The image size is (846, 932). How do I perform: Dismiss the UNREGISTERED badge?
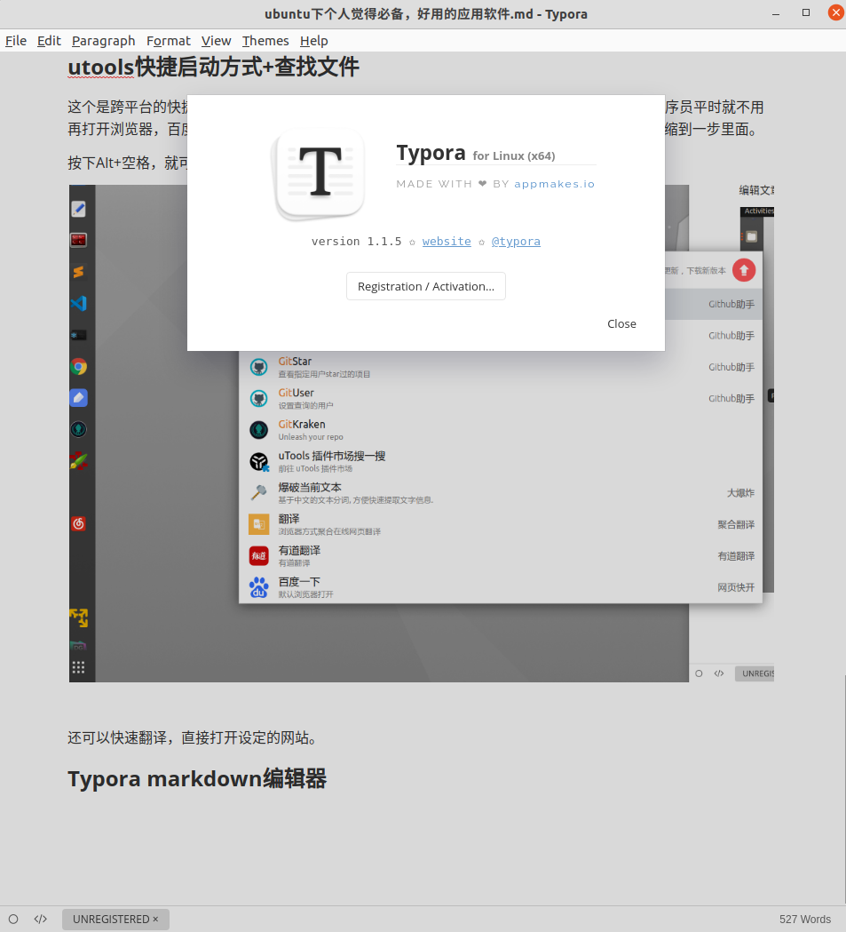coord(155,919)
